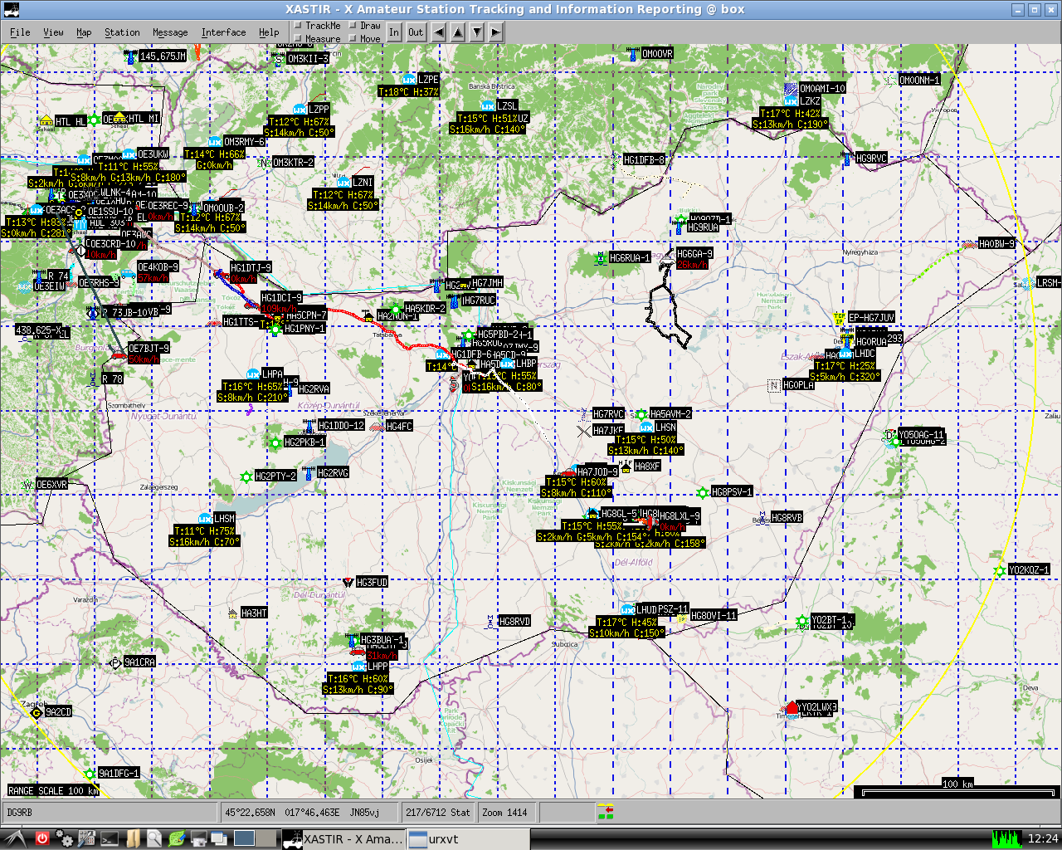Screen dimensions: 1062x850
Task: Select the HG2PKB-1 star icon
Action: tap(275, 442)
